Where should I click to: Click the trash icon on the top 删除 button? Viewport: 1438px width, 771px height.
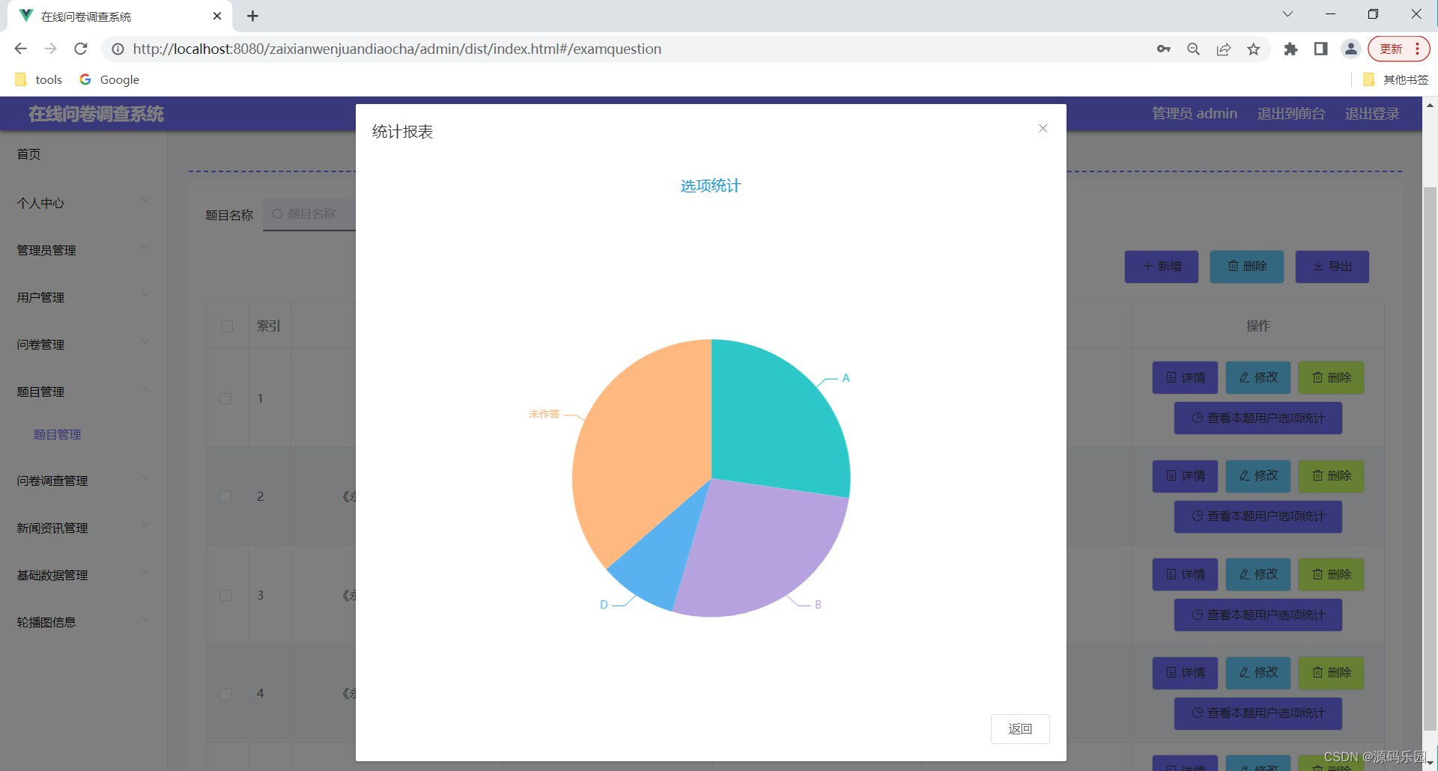1234,266
